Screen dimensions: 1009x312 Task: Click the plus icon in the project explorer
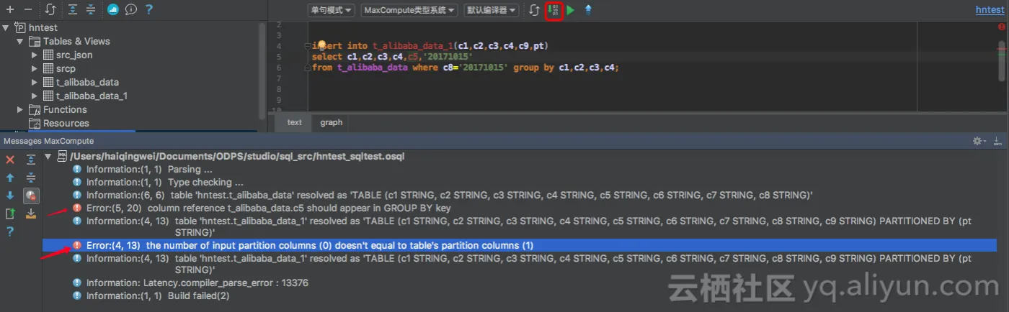point(10,9)
